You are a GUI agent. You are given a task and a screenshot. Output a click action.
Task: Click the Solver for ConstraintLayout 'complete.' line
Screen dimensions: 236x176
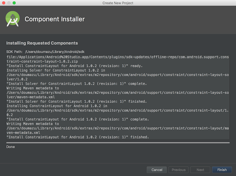[x=76, y=84]
